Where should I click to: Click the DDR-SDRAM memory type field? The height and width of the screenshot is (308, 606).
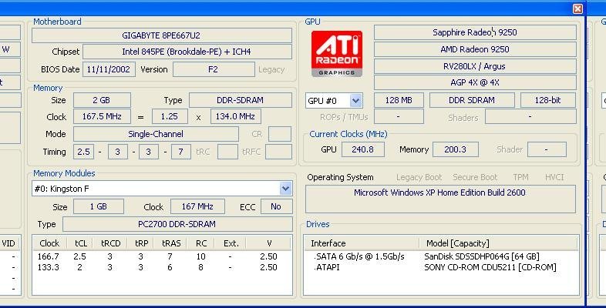241,100
